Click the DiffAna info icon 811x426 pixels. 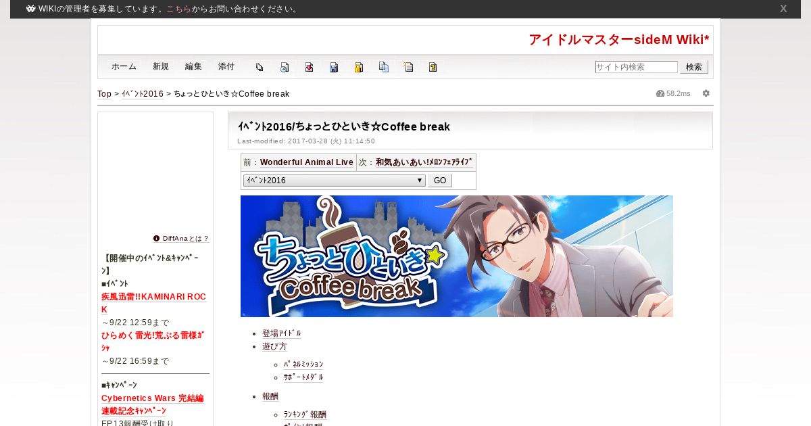click(157, 239)
